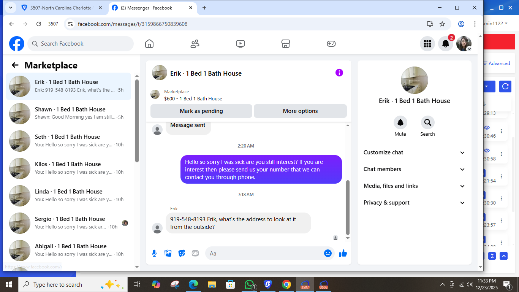This screenshot has width=519, height=292.
Task: Show hidden system tray icons chevron
Action: (x=443, y=284)
